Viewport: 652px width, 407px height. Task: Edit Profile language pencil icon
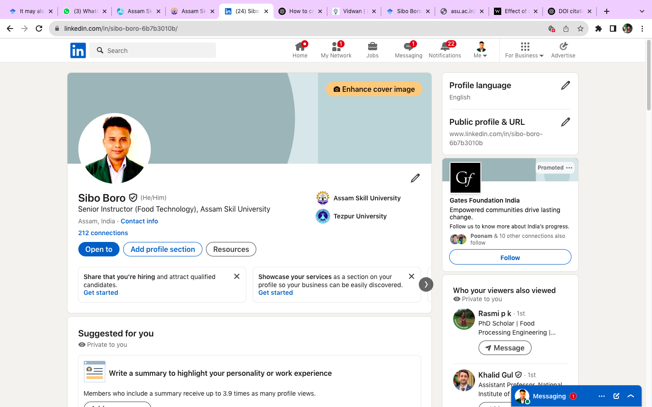click(565, 85)
